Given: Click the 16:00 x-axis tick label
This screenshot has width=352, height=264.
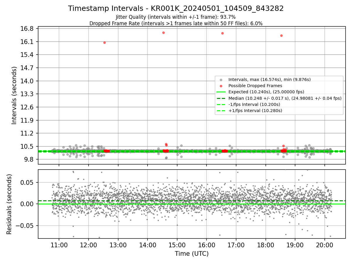Looking at the screenshot, I should (207, 245).
